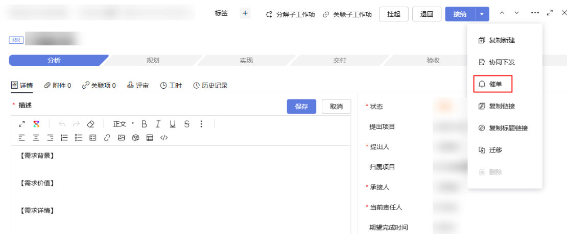
Task: Click the 状态 field value
Action: tap(444, 107)
